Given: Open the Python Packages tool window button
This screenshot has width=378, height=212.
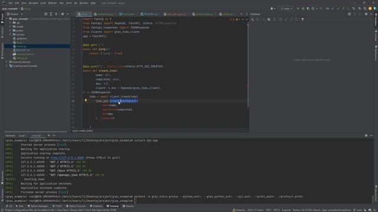Looking at the screenshot, I should tap(38, 206).
